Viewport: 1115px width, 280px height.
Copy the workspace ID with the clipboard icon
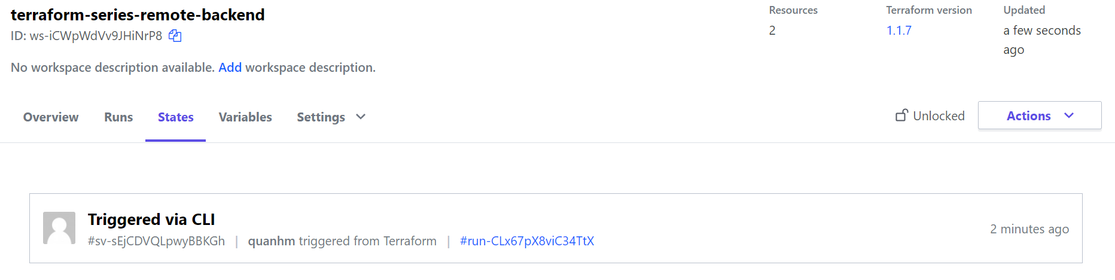point(175,36)
